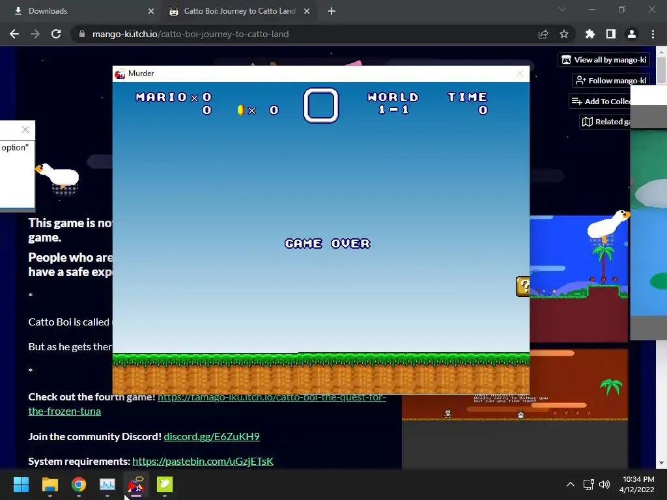The width and height of the screenshot is (667, 500).
Task: Toggle the browser side panel
Action: [x=611, y=34]
